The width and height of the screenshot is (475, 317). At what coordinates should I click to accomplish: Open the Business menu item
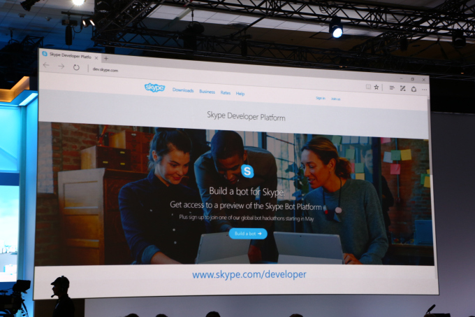click(x=207, y=92)
